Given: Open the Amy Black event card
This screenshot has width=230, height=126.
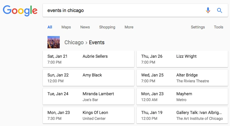Looking at the screenshot, I should point(88,78).
